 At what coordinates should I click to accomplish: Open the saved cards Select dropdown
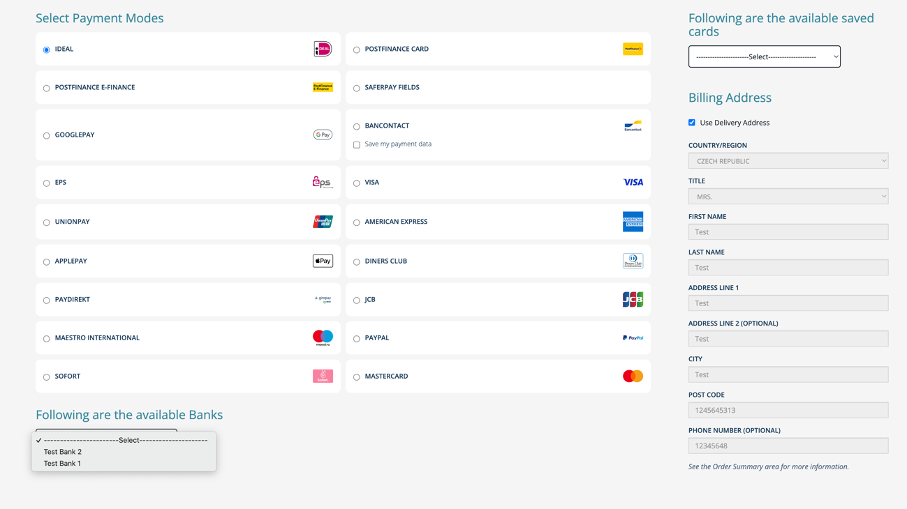pos(764,56)
